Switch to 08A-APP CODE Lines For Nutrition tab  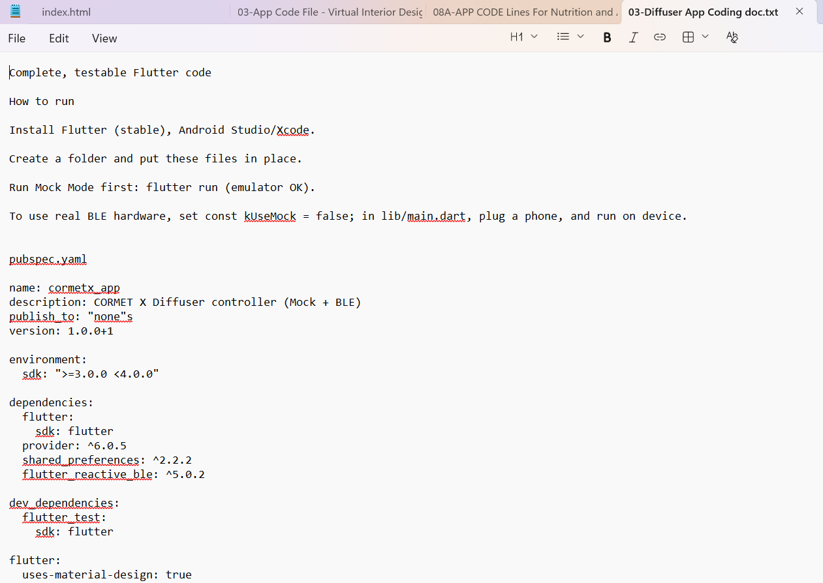coord(523,12)
